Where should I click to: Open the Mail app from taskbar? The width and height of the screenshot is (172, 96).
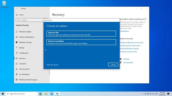pos(52,94)
